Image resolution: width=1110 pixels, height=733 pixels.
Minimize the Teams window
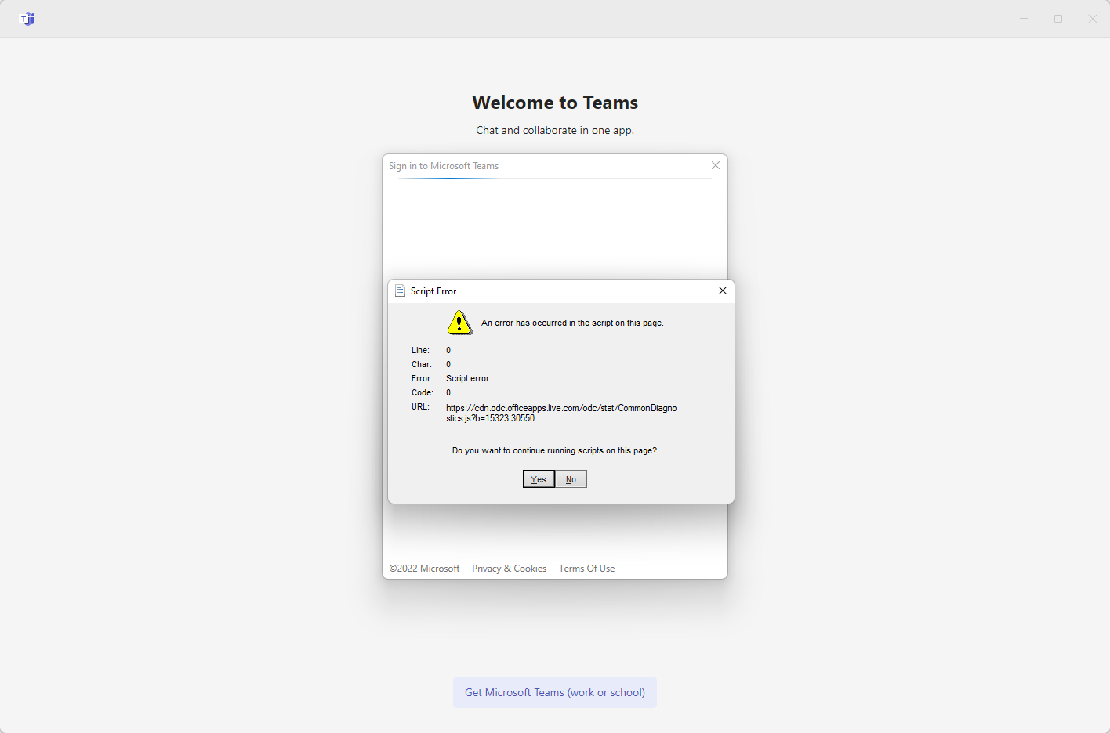[1023, 18]
